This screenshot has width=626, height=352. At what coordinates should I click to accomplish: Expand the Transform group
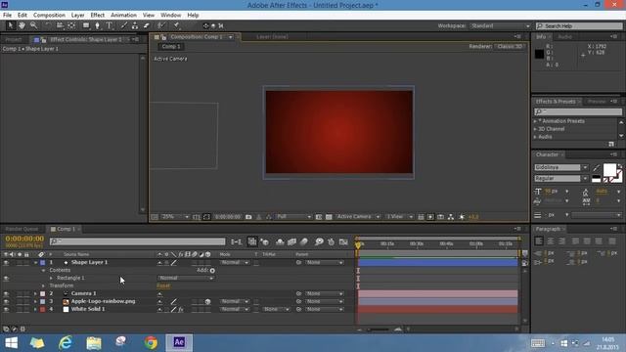pos(43,286)
